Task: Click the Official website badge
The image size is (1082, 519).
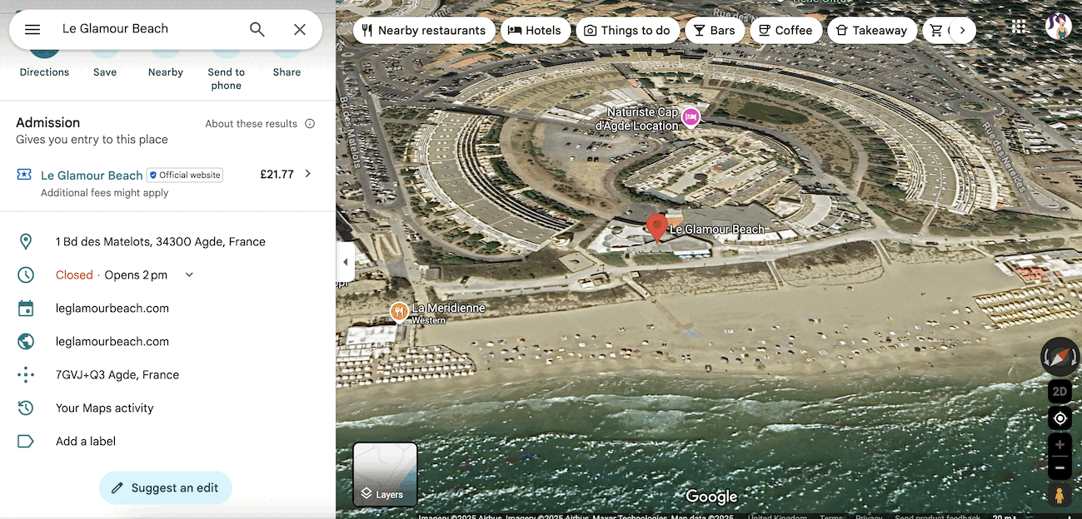Action: click(185, 175)
